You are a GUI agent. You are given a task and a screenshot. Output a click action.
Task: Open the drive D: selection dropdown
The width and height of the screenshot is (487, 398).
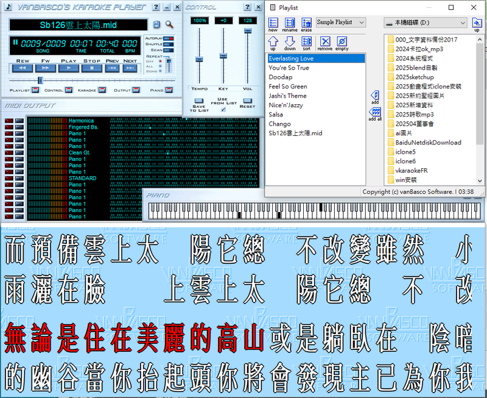426,23
